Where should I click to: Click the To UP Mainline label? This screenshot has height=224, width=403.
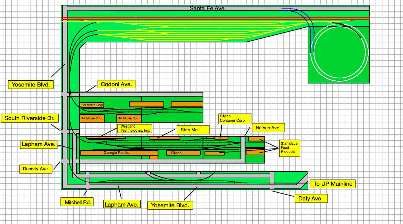tap(332, 184)
